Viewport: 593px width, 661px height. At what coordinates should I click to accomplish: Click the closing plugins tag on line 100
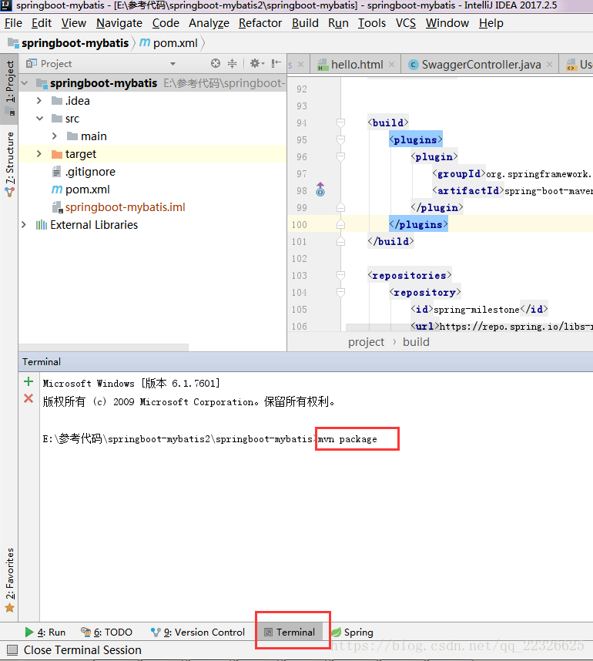(418, 224)
